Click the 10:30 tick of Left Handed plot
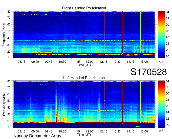This screenshot has width=172, height=139. click(62, 131)
